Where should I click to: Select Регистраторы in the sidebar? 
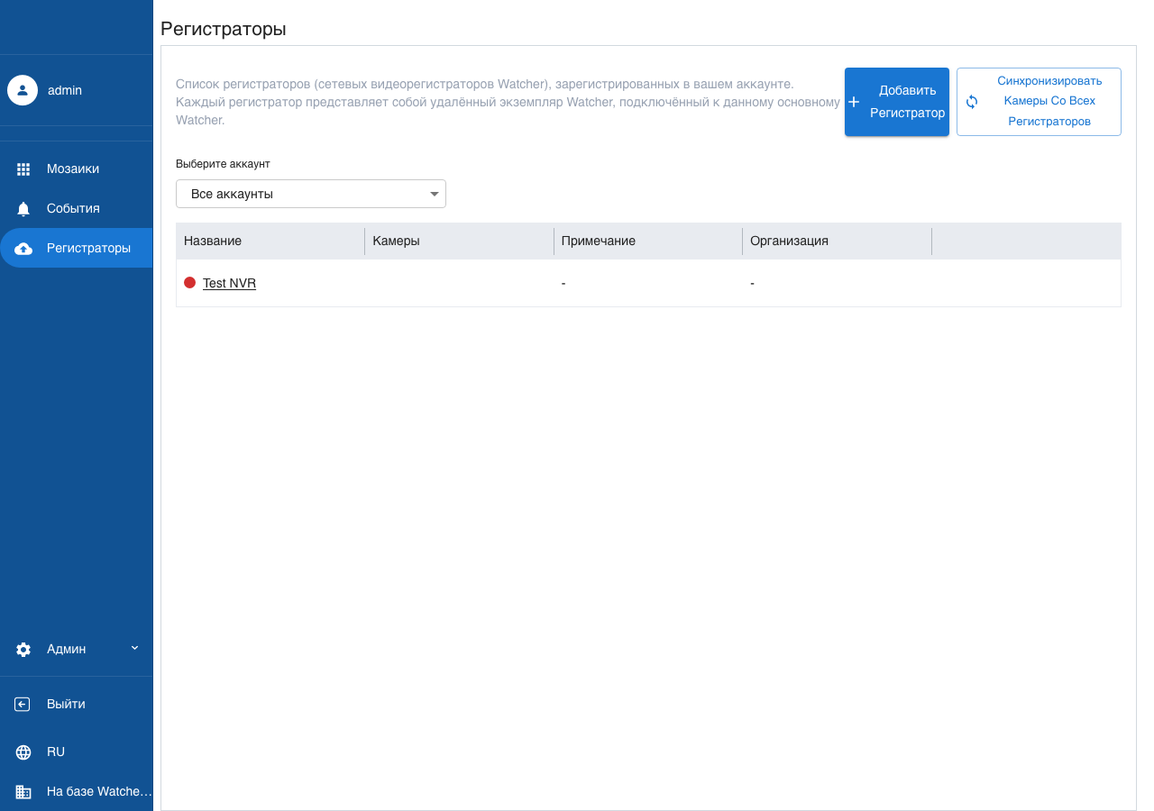[77, 248]
